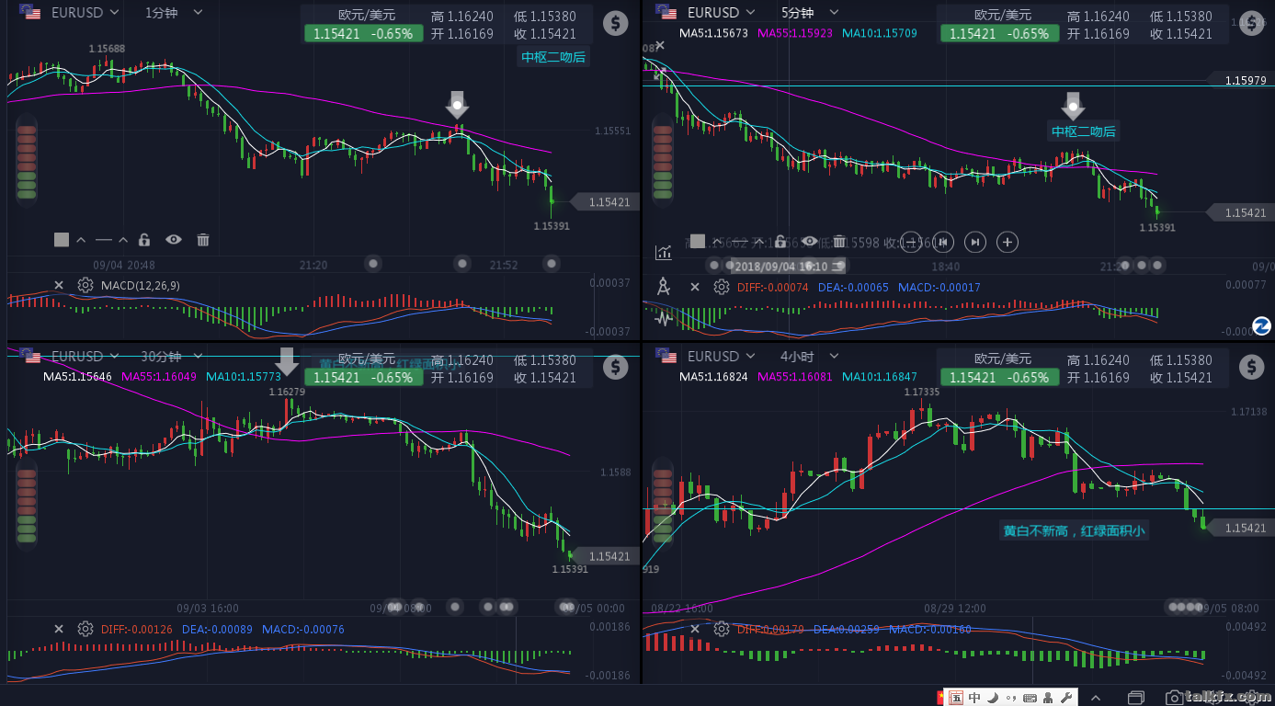1275x706 pixels.
Task: Switch the IME 中 Chinese mode toggle
Action: click(974, 698)
